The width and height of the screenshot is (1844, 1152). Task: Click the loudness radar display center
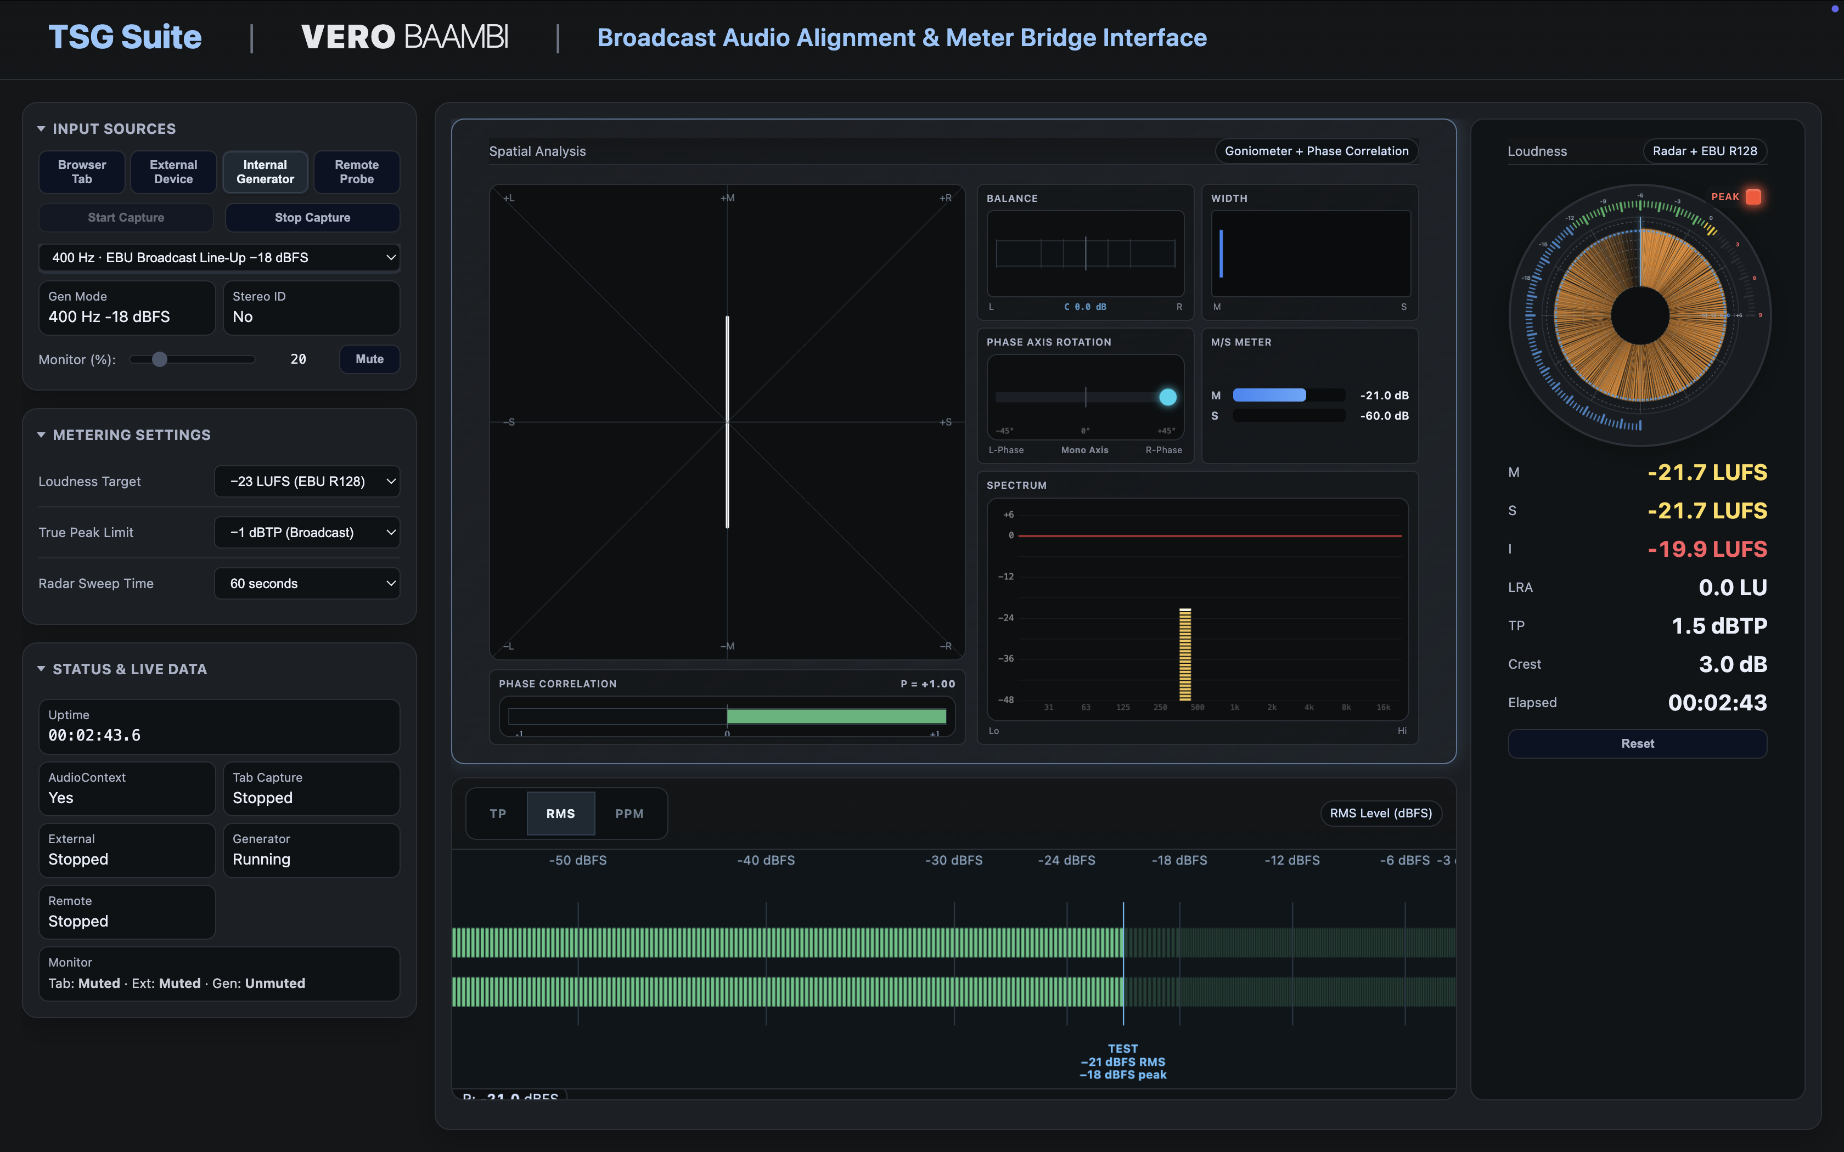click(1640, 315)
